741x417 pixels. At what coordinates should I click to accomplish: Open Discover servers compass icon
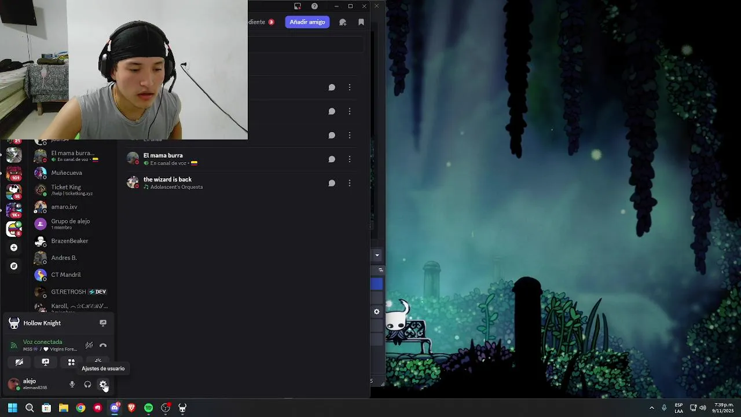(14, 266)
